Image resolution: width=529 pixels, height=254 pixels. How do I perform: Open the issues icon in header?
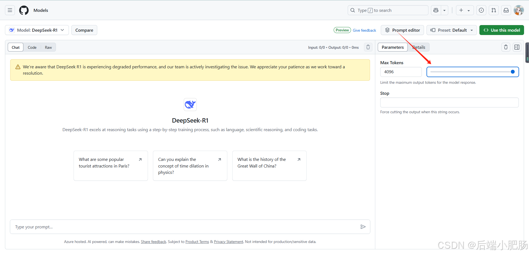[x=481, y=10]
